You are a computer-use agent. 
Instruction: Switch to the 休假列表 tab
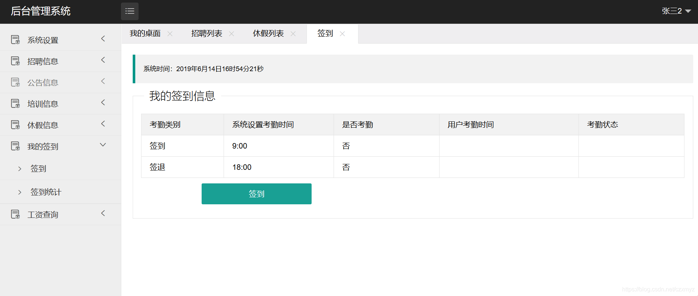click(x=268, y=34)
